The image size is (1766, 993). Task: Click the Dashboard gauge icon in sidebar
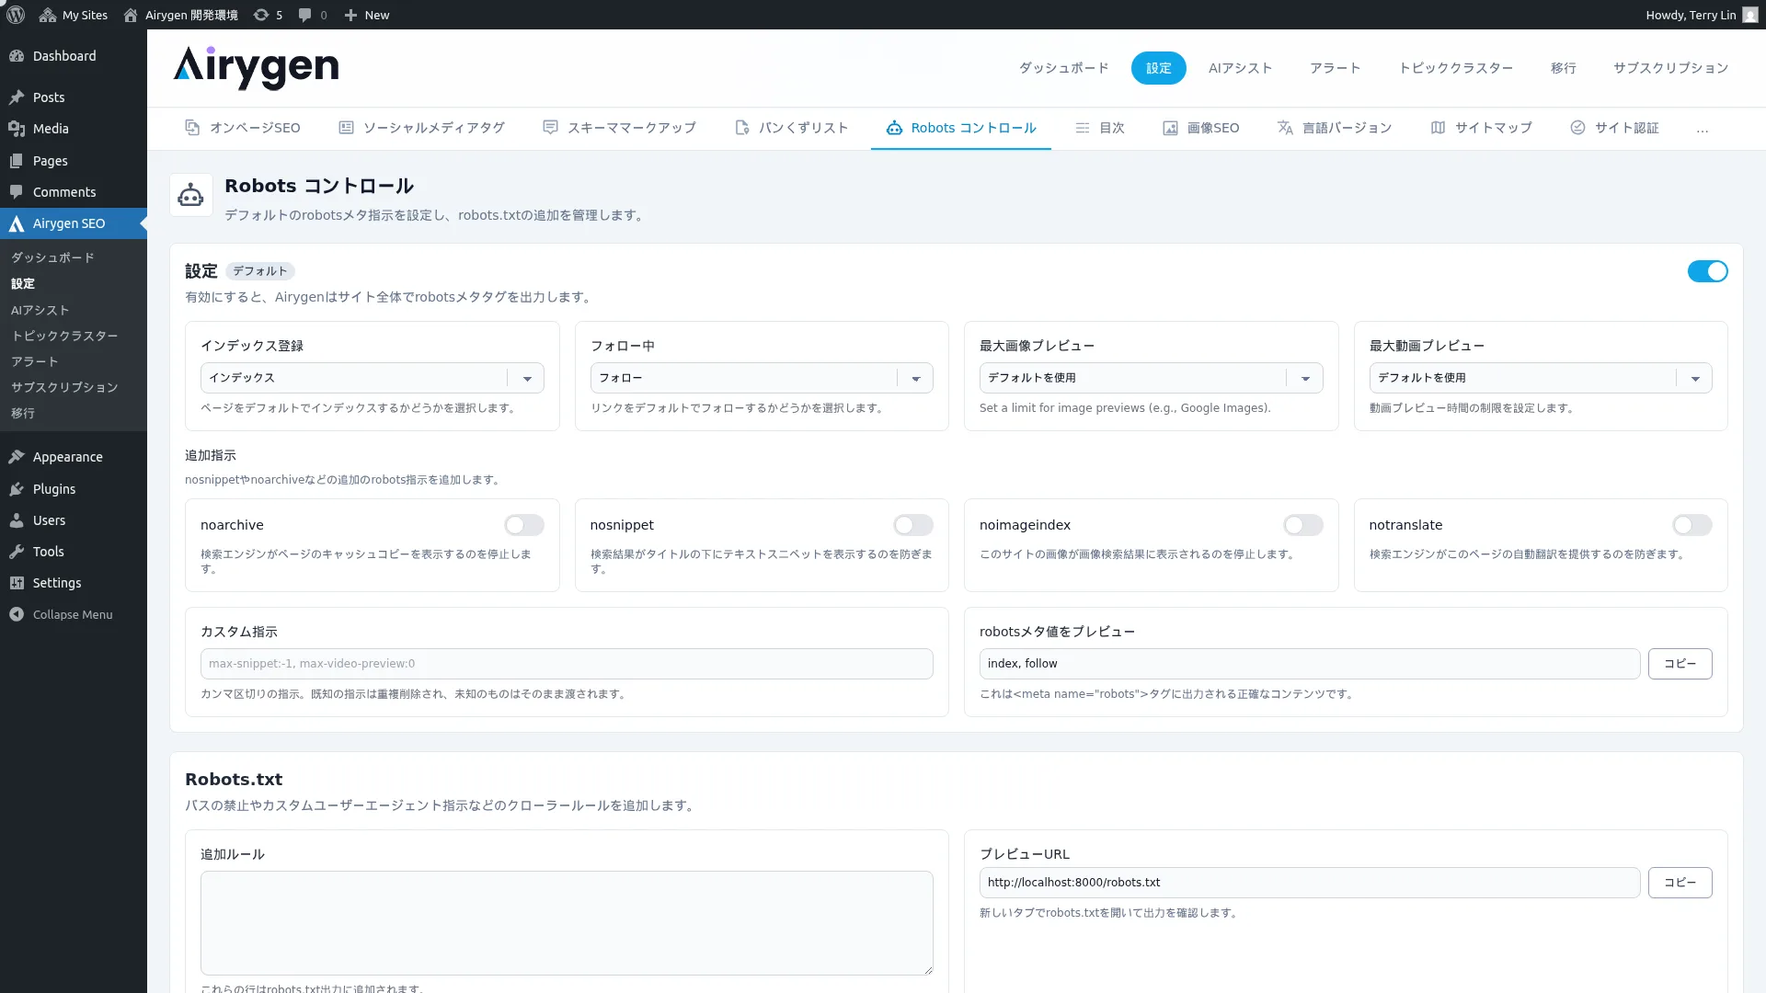click(17, 56)
